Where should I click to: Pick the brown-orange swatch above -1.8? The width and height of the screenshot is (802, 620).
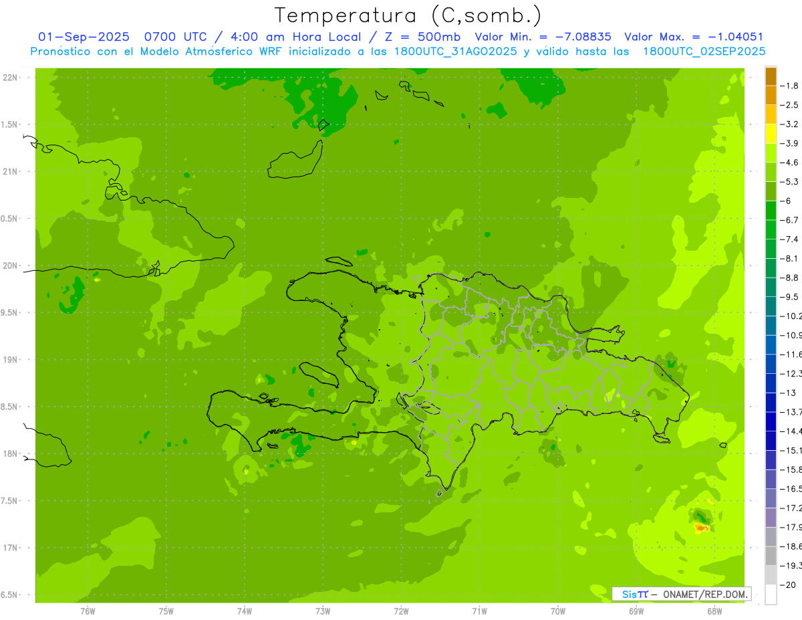(771, 76)
